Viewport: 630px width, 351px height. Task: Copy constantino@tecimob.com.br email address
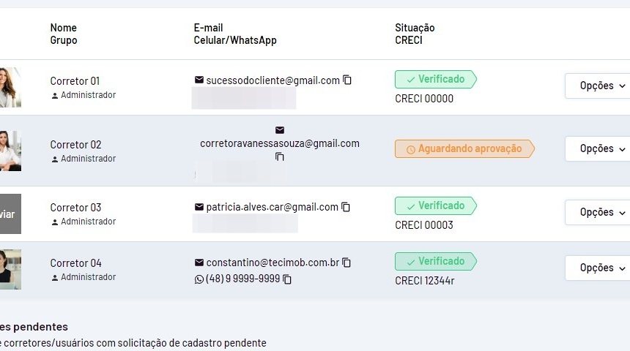click(x=346, y=263)
